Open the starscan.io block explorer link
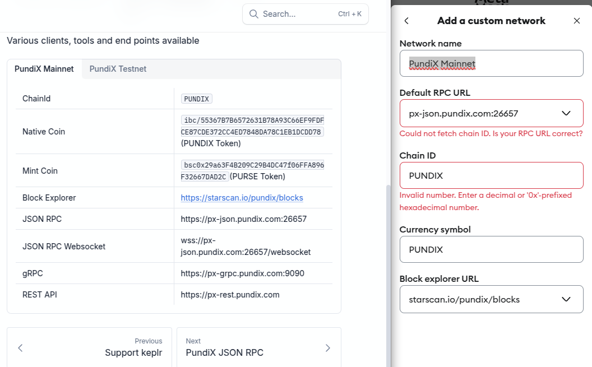592x367 pixels. [242, 198]
